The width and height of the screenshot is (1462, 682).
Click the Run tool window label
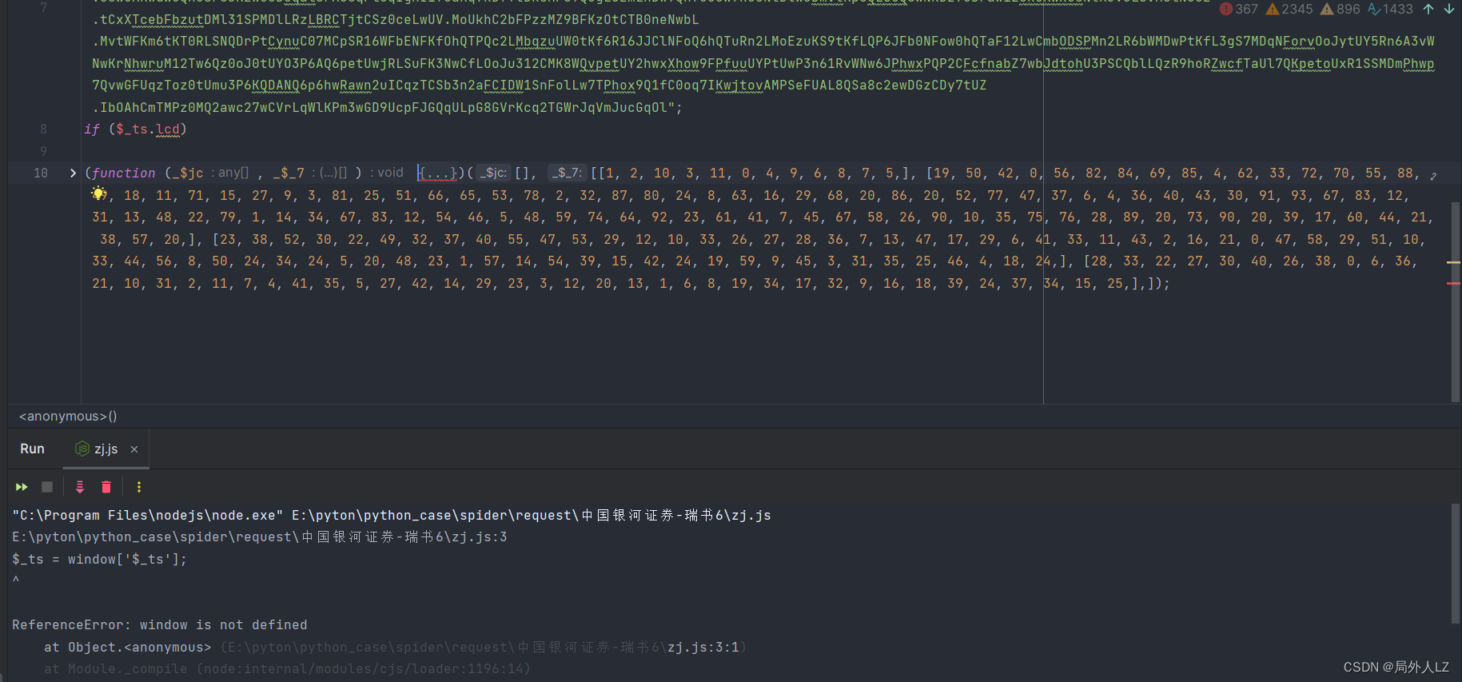pyautogui.click(x=32, y=449)
